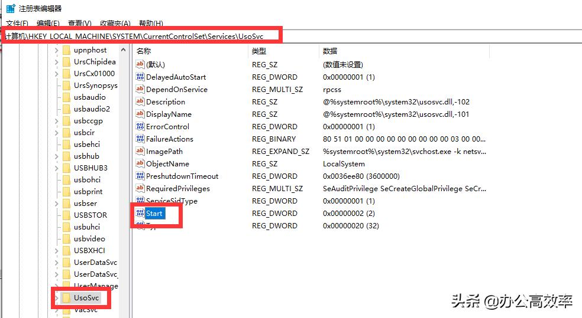Expand the upnphost tree node
582x318 pixels.
point(57,50)
